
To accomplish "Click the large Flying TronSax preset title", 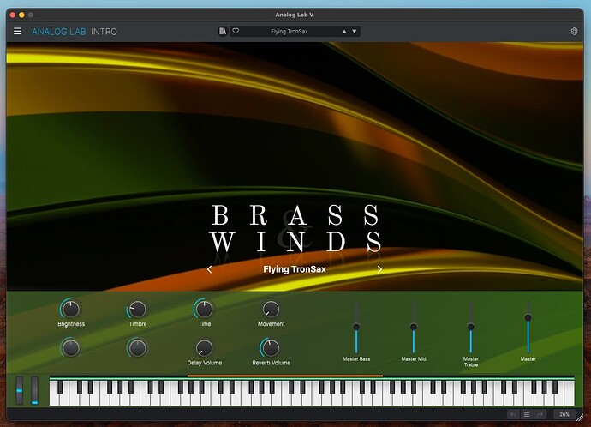I will pos(295,269).
